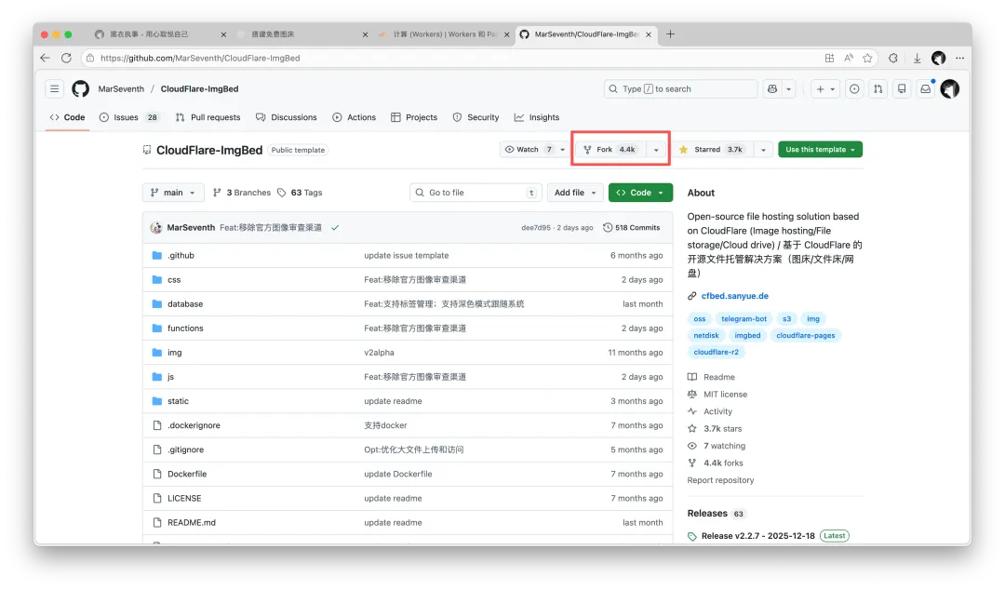Viewport: 1005px width, 590px height.
Task: View the 3 Branches link
Action: click(242, 193)
